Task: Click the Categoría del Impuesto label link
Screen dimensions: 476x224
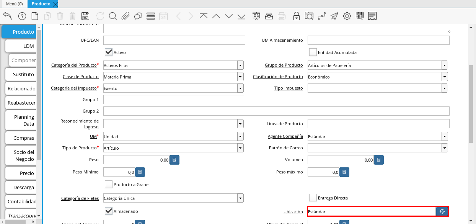Action: pos(74,88)
